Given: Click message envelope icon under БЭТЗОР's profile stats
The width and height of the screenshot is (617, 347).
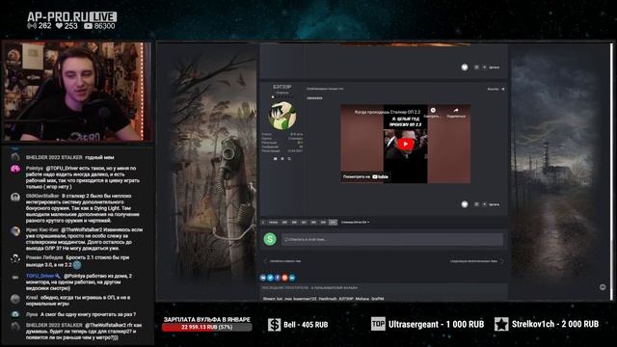Looking at the screenshot, I should pyautogui.click(x=275, y=158).
